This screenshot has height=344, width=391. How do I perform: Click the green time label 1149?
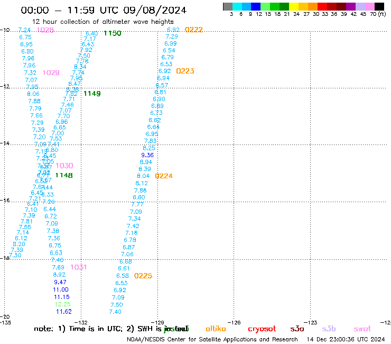(x=92, y=94)
